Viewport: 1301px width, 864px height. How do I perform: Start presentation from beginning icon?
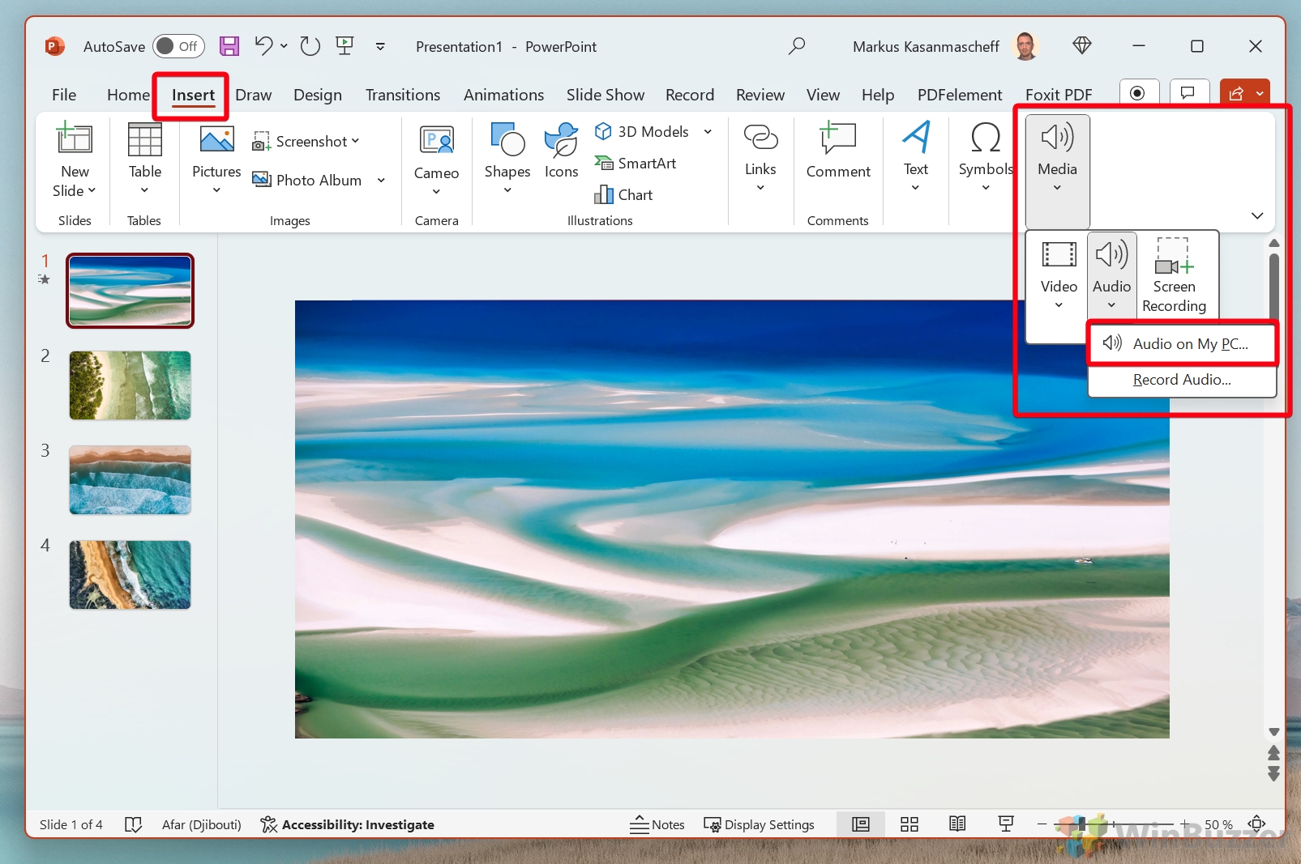point(345,46)
